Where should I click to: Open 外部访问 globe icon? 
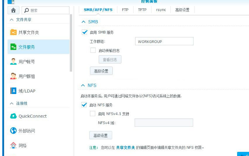click(x=13, y=131)
